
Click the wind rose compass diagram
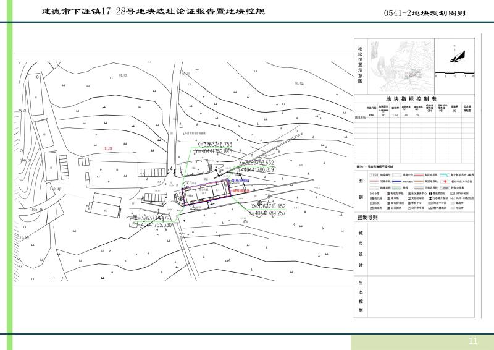tap(456, 56)
